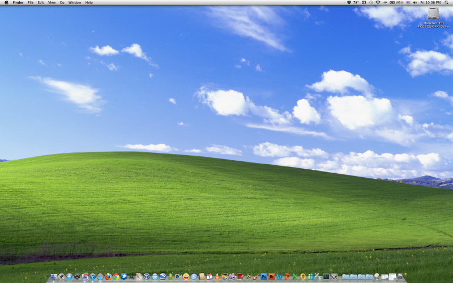
Task: Open the Finder menu in menu bar
Action: [18, 2]
